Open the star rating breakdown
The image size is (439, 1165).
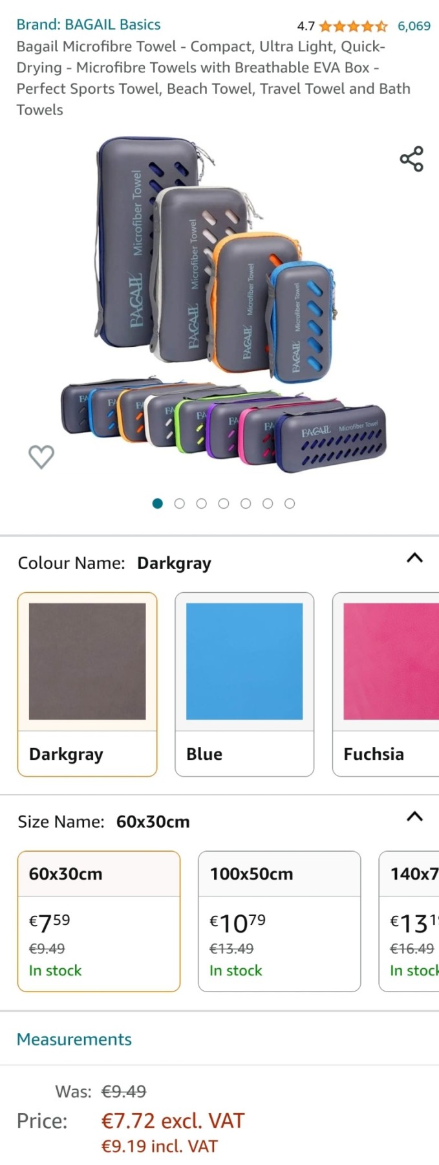point(353,27)
